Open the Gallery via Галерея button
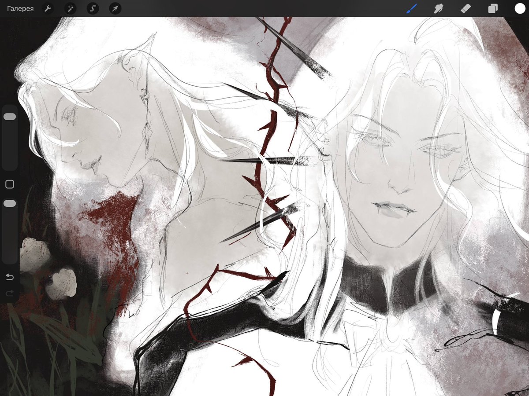This screenshot has width=529, height=396. pyautogui.click(x=20, y=8)
